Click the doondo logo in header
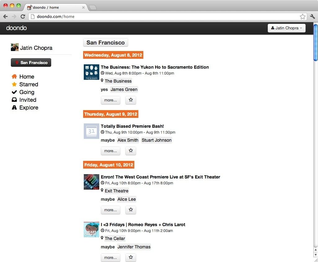 (x=16, y=28)
